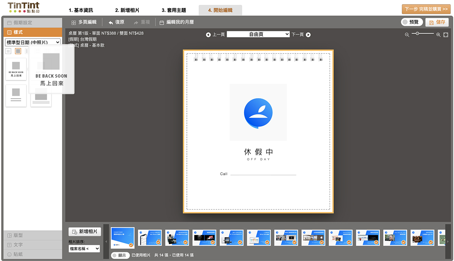The height and width of the screenshot is (261, 454).
Task: Open the 檔案名稱 sort order dropdown
Action: point(84,249)
